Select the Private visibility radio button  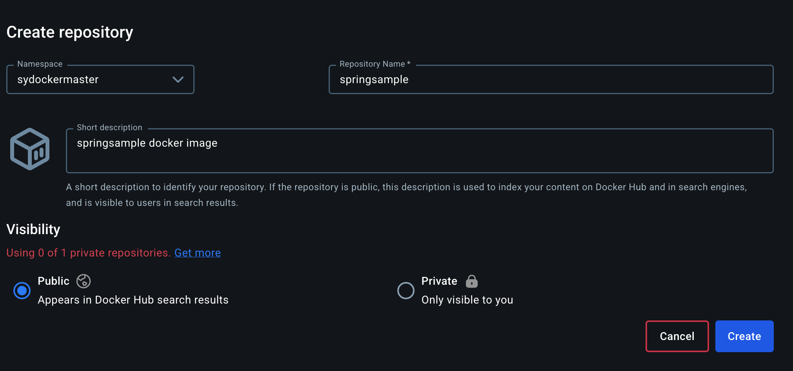click(406, 291)
